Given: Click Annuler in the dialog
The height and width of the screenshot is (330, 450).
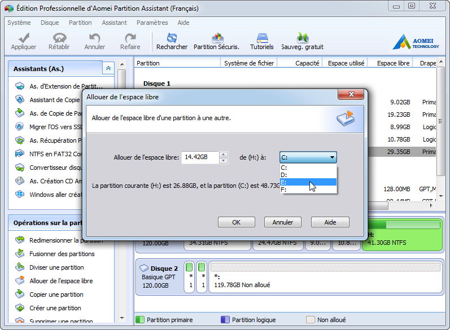Looking at the screenshot, I should click(x=283, y=222).
